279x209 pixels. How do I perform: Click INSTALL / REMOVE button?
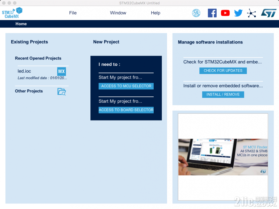coord(223,95)
